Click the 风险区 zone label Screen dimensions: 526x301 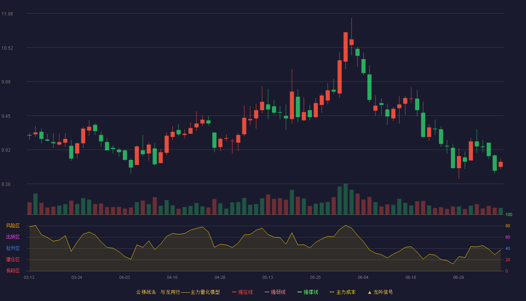pos(13,226)
